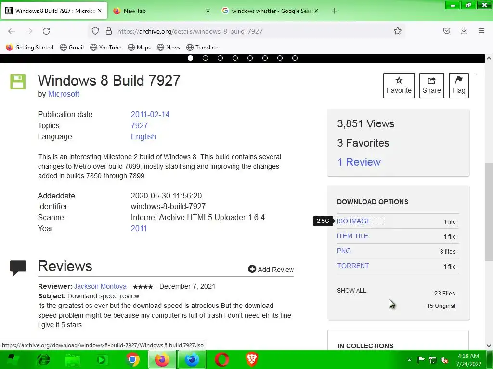Open the 7927 topic link

[139, 125]
